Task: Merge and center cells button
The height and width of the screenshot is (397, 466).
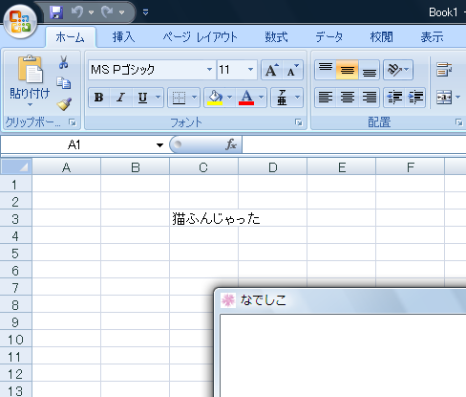Action: pos(444,98)
